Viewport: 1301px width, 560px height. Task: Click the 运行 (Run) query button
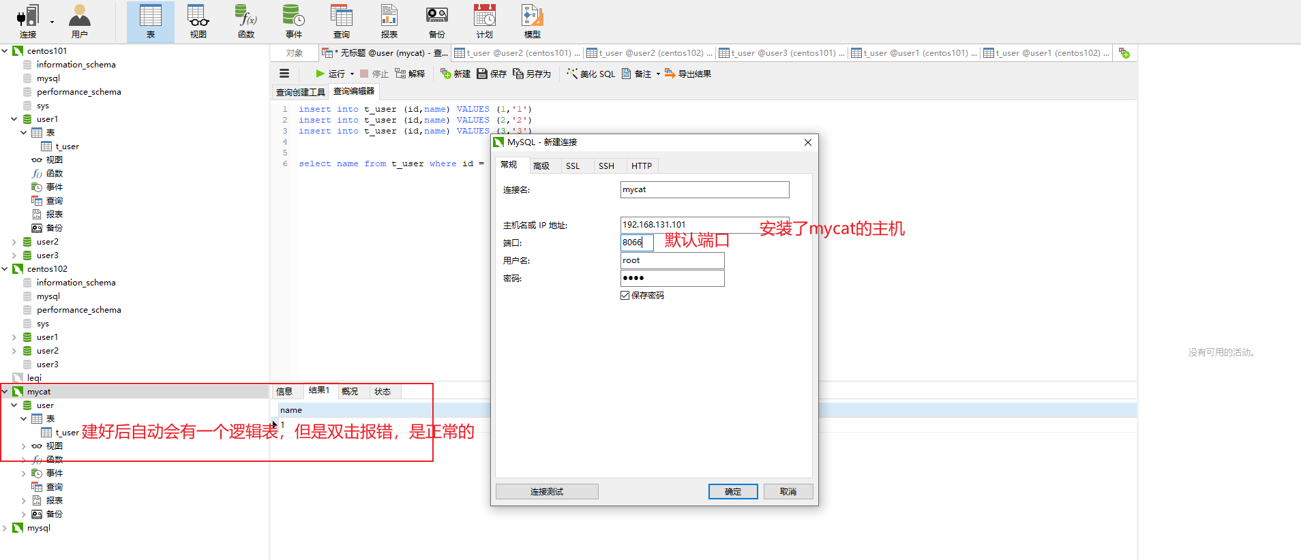(x=331, y=74)
